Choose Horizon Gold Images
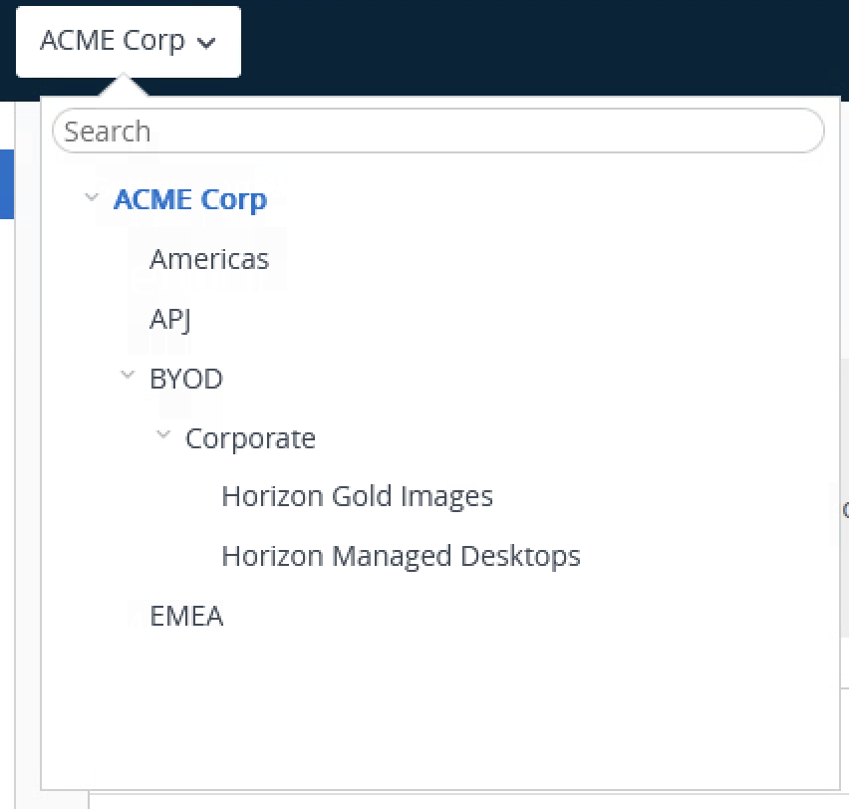The height and width of the screenshot is (809, 849). click(x=357, y=496)
